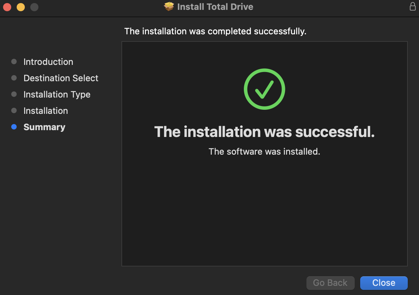The image size is (419, 295).
Task: Click the lock icon in title bar
Action: click(413, 6)
